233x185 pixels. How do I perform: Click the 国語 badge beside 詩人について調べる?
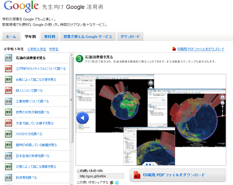(8, 90)
